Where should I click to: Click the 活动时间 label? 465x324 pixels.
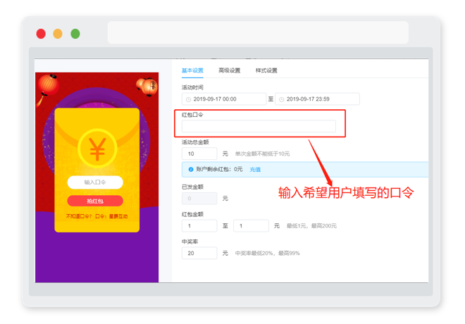coord(192,87)
